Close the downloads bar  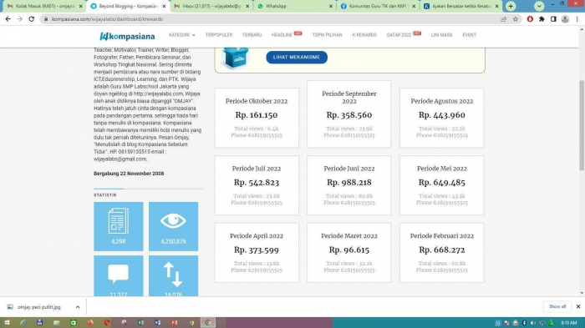pyautogui.click(x=578, y=306)
